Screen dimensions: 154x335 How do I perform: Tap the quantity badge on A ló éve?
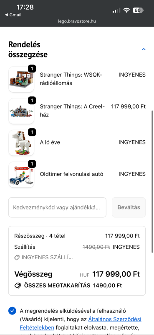(x=32, y=132)
